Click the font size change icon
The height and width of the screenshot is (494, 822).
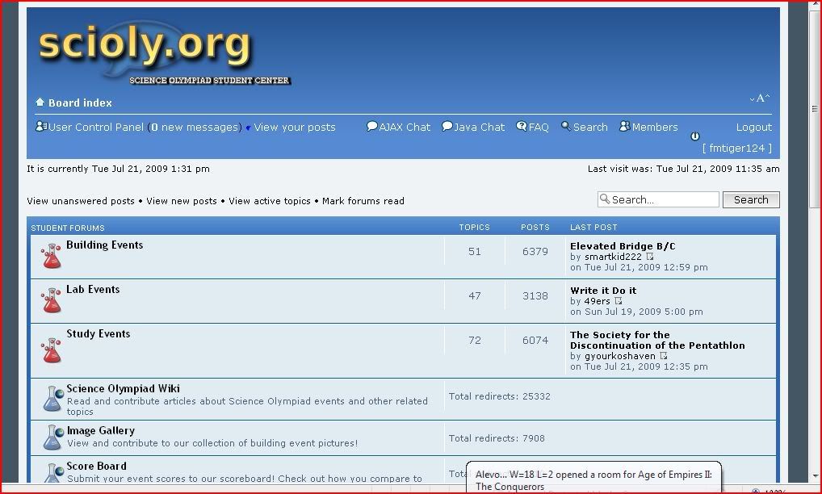pyautogui.click(x=760, y=98)
